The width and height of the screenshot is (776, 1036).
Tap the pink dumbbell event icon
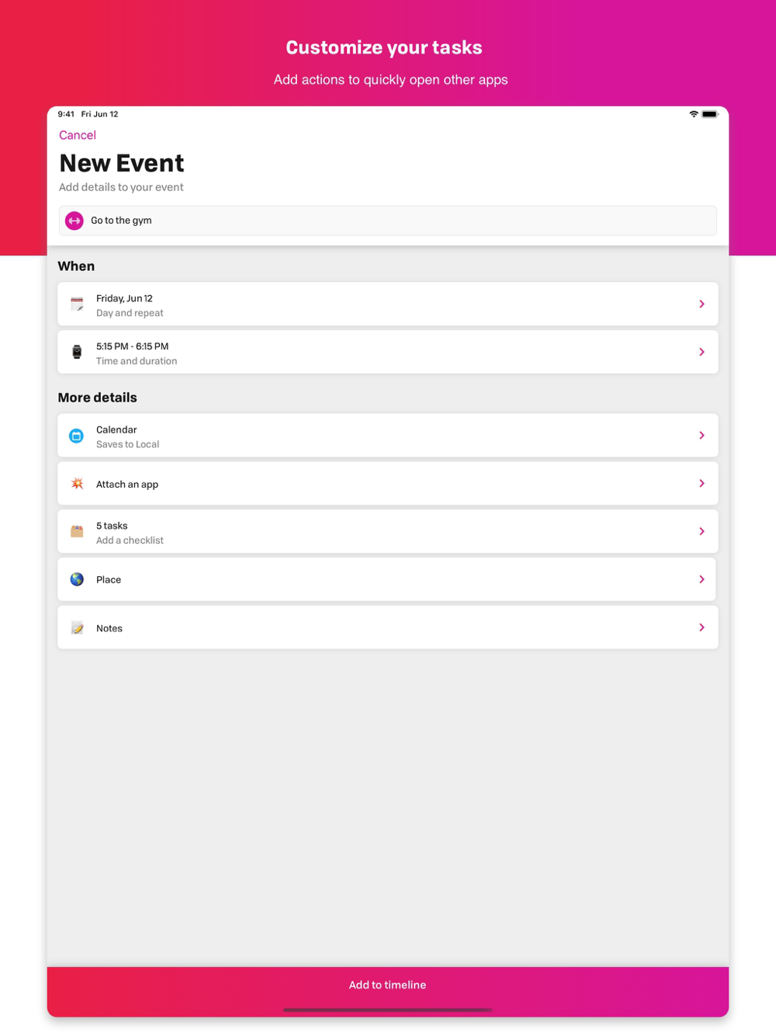point(74,221)
